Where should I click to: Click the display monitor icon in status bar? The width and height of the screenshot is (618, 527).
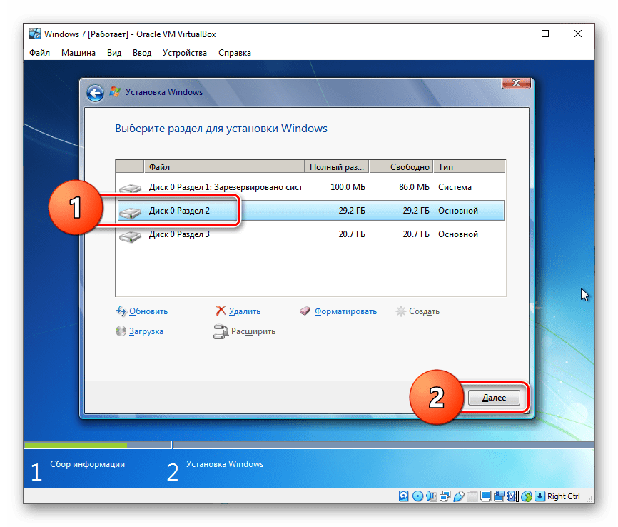pos(485,496)
